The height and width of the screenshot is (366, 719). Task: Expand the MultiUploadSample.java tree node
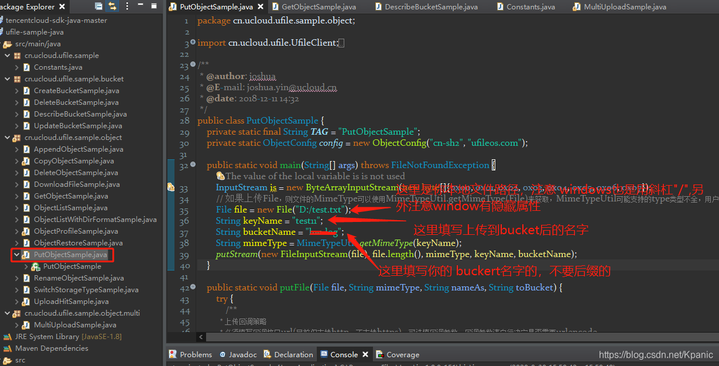click(16, 325)
